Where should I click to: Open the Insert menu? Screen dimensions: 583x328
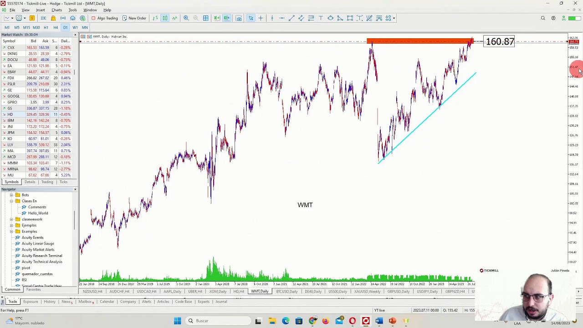coord(40,10)
